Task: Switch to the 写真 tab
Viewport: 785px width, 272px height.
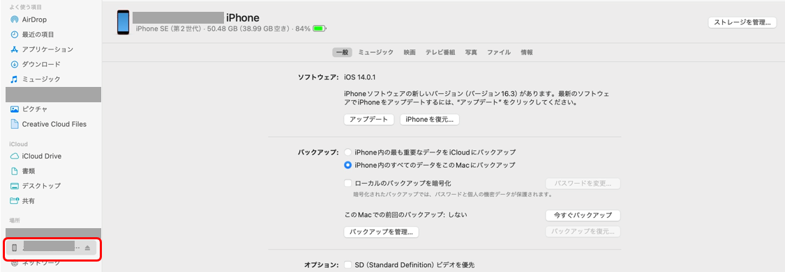Action: 470,52
